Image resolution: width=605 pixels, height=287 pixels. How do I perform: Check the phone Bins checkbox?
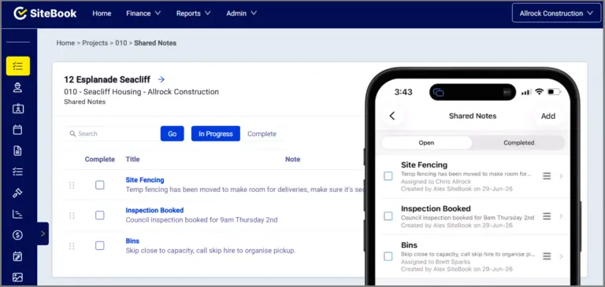coord(388,256)
